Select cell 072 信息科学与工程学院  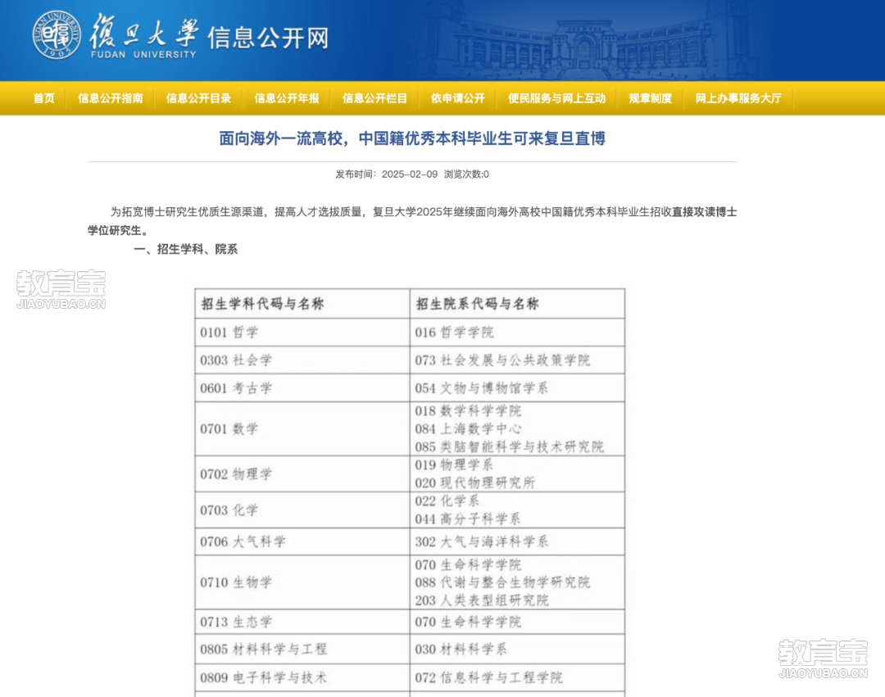coord(517,677)
